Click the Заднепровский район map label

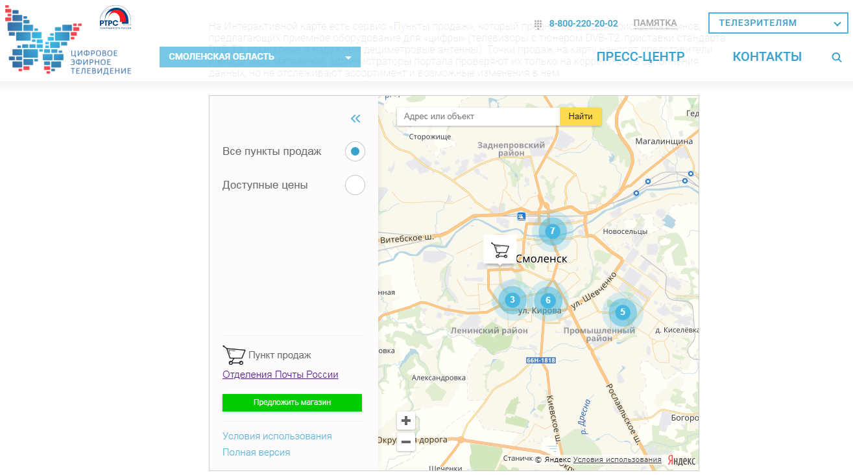pyautogui.click(x=511, y=149)
